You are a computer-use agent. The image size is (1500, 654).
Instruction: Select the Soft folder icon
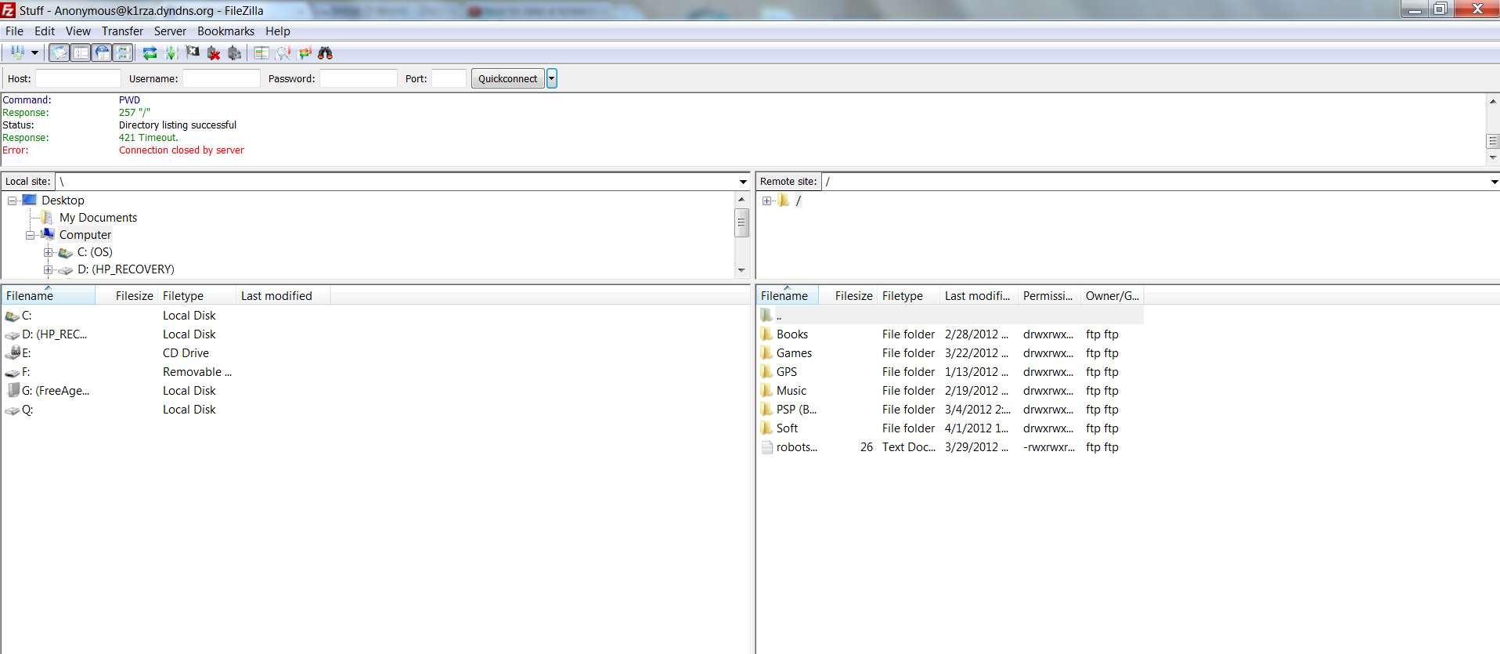(766, 428)
